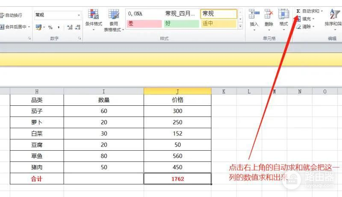Select the price cell 450
Image resolution: width=342 pixels, height=197 pixels.
click(x=177, y=167)
